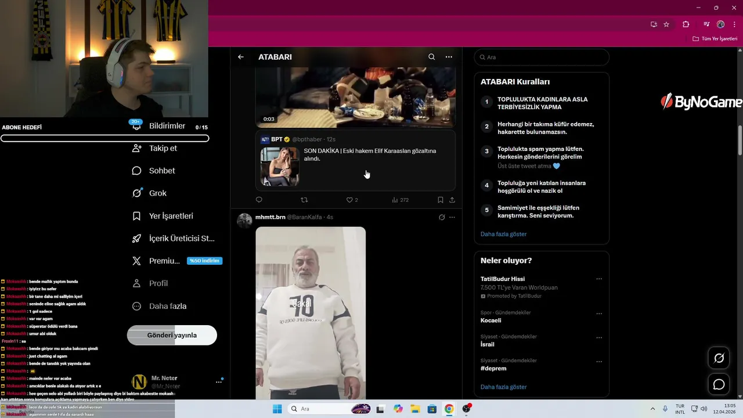Open the Takip et menu item

(x=154, y=148)
